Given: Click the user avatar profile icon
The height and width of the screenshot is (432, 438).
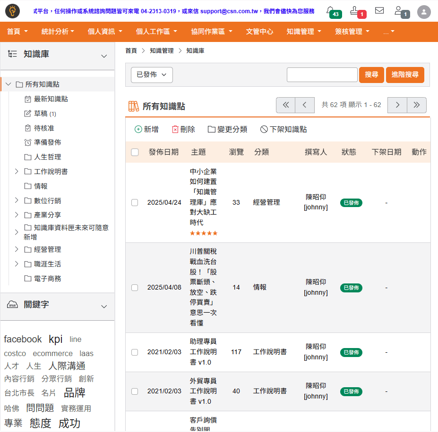Looking at the screenshot, I should click(424, 12).
